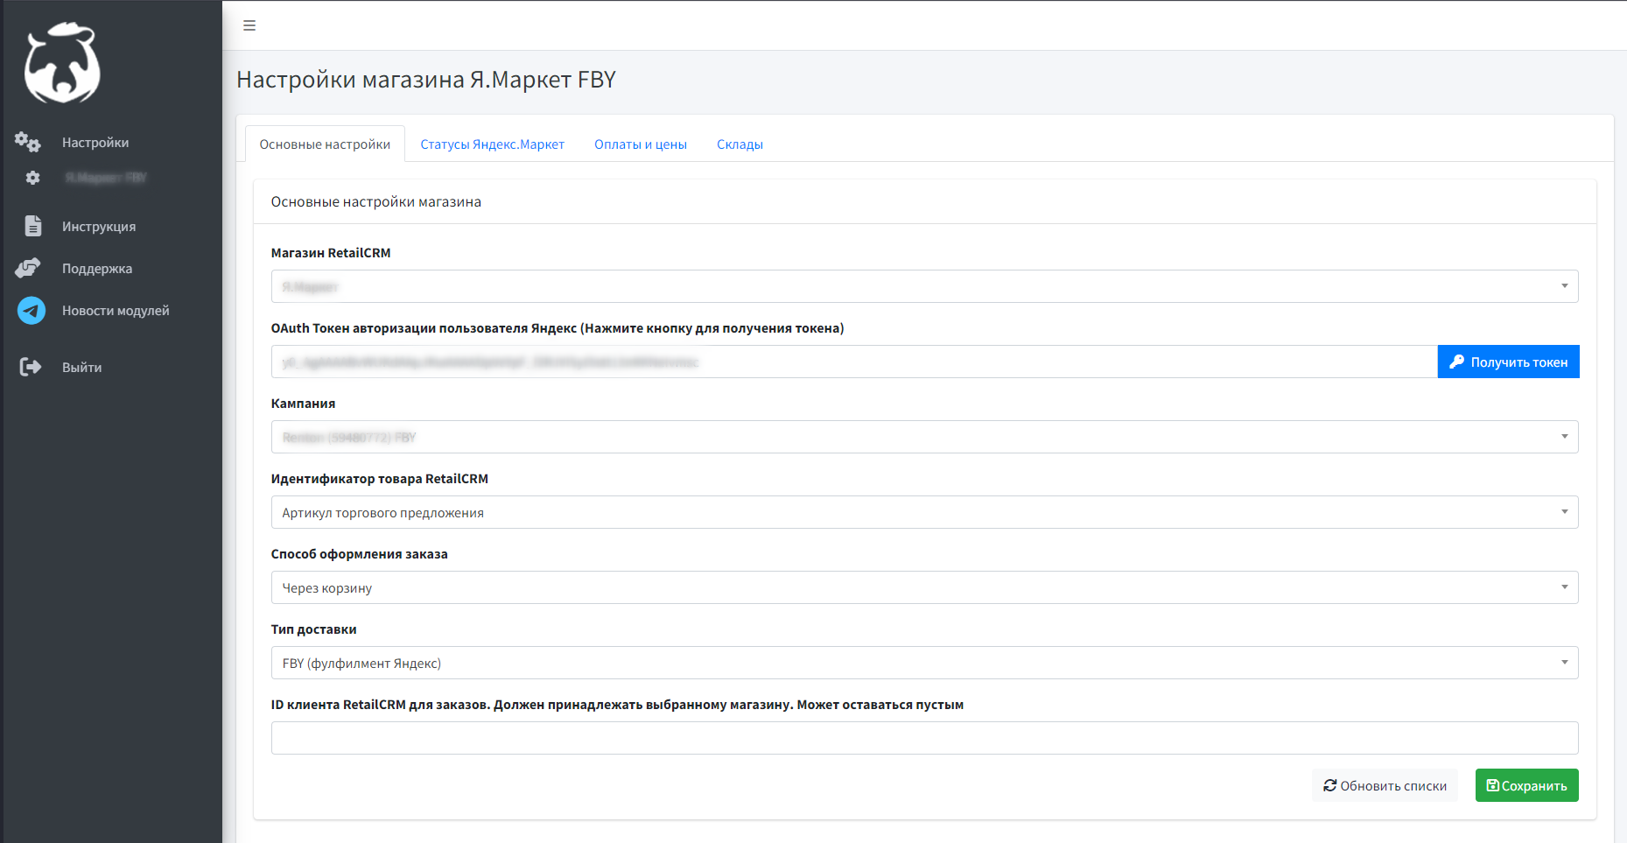Click the ID клиента RetailCRM input field
Image resolution: width=1627 pixels, height=843 pixels.
pos(924,738)
